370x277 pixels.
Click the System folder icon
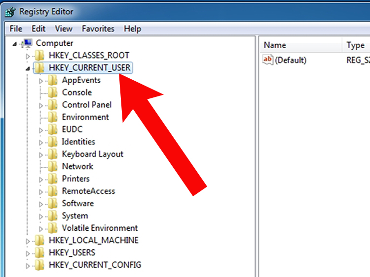point(53,216)
